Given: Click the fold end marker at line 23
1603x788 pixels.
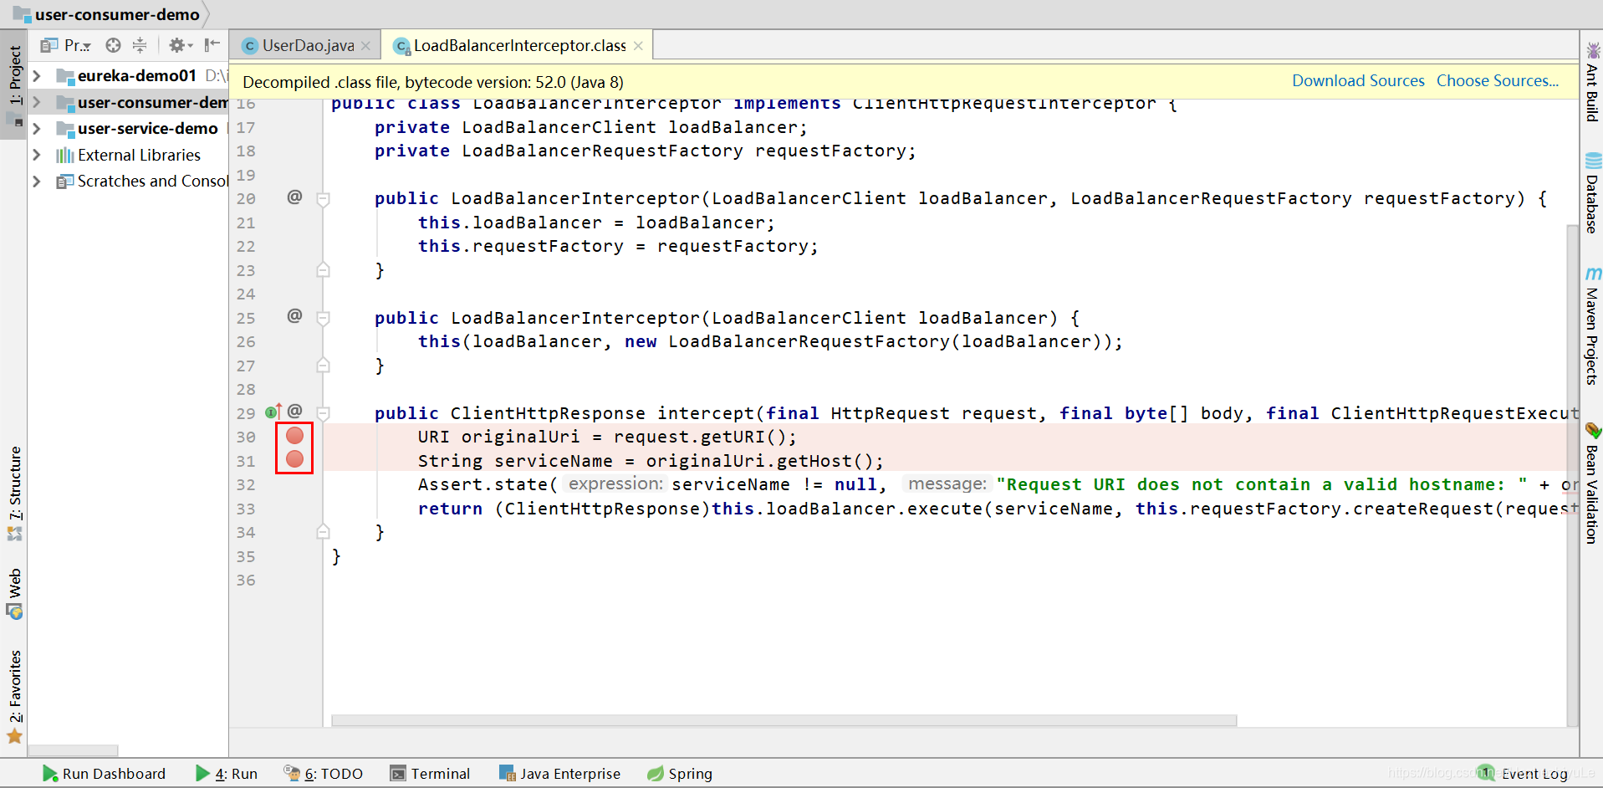Looking at the screenshot, I should click(x=323, y=270).
